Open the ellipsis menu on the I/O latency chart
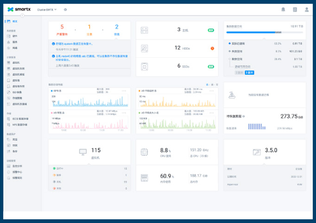 [x=212, y=91]
